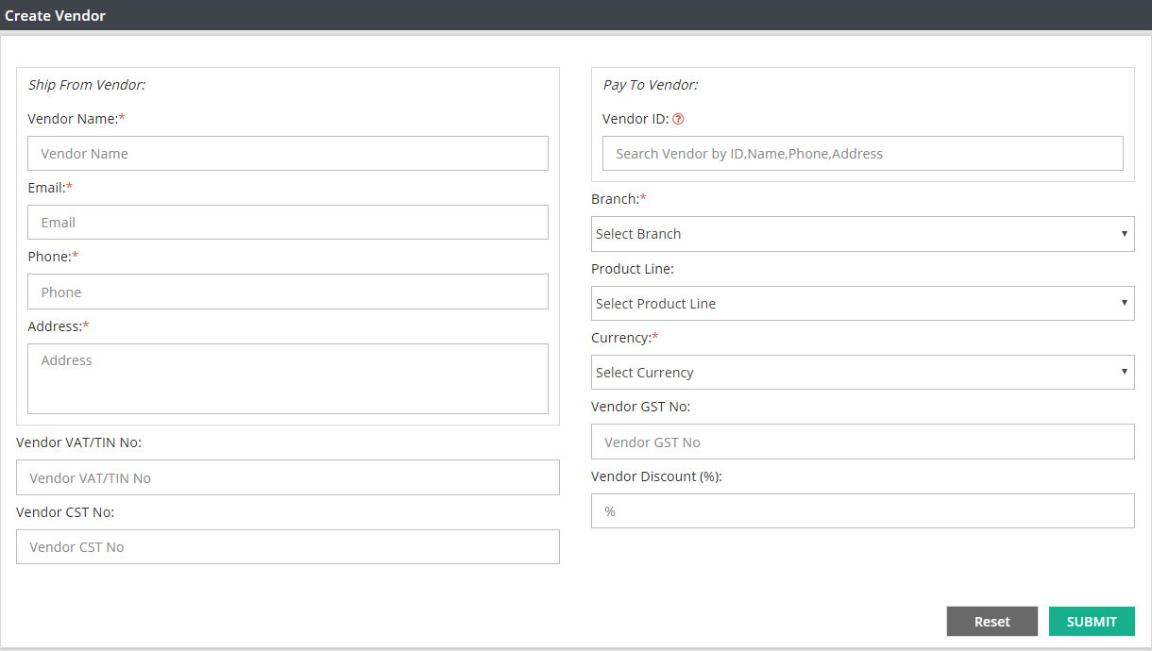This screenshot has height=651, width=1152.
Task: Submit the vendor form
Action: tap(1092, 622)
